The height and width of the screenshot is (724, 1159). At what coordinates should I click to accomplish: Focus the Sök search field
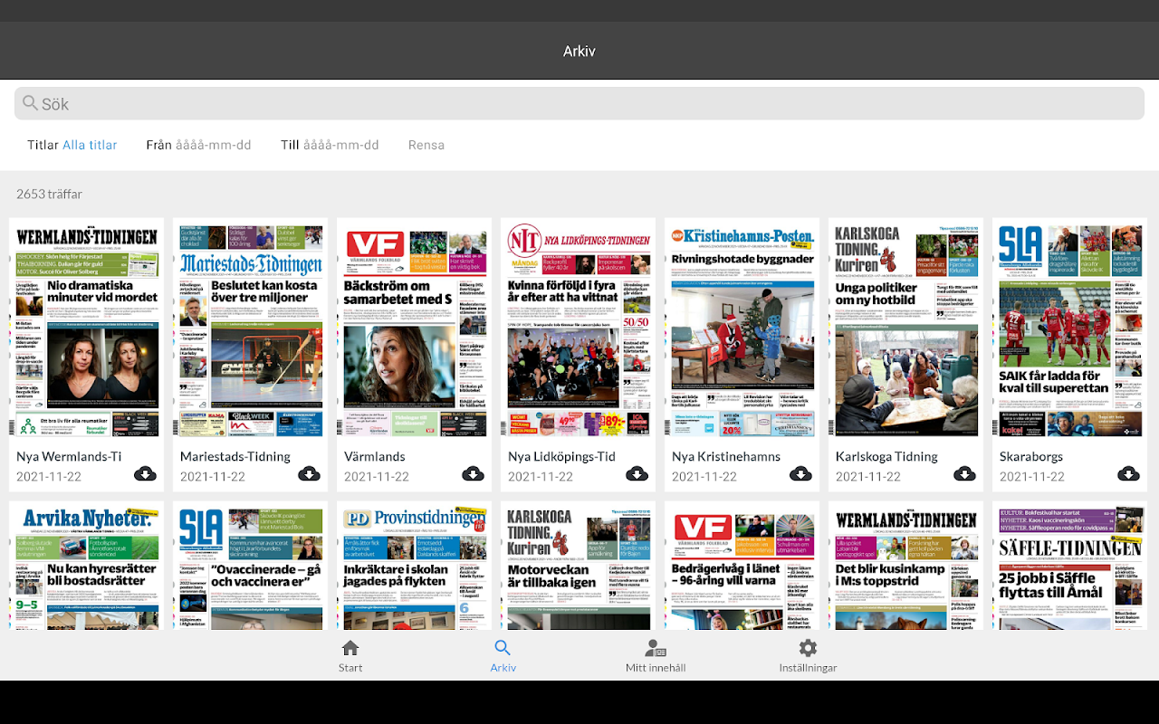579,104
